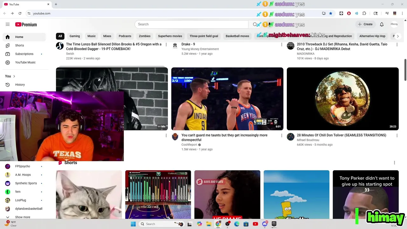Open OBS Studio from the taskbar
The width and height of the screenshot is (407, 229).
(228, 224)
